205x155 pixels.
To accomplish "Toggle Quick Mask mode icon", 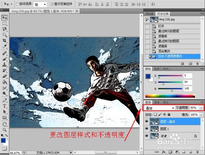I will point(4,149).
